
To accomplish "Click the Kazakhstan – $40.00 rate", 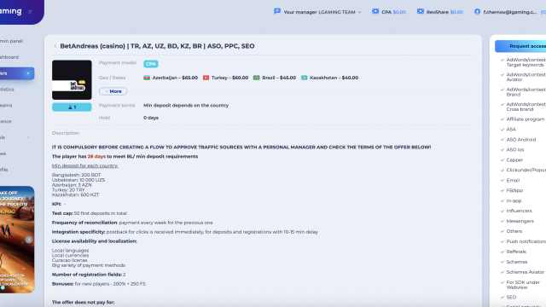I will coord(334,78).
